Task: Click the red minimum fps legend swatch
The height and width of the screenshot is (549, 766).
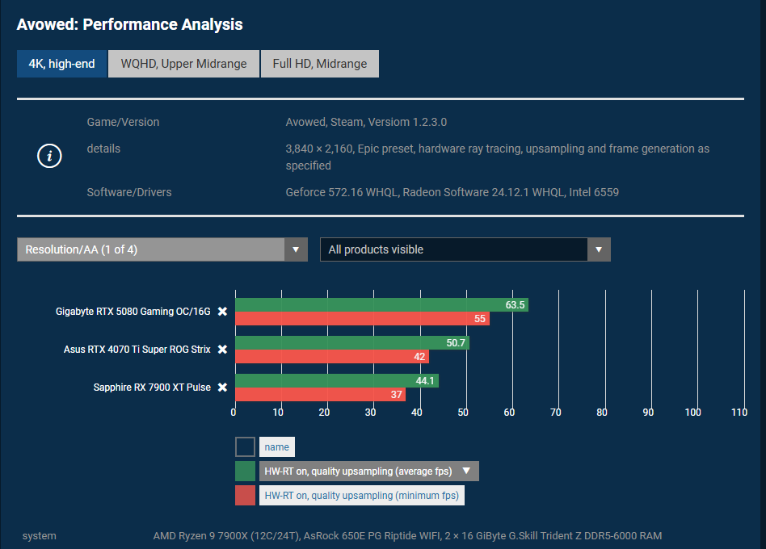Action: point(246,496)
